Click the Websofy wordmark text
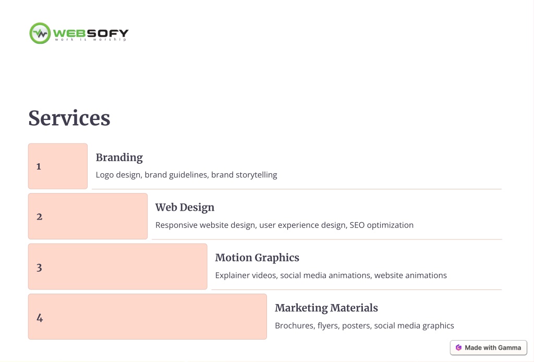This screenshot has height=362, width=534. click(x=91, y=33)
